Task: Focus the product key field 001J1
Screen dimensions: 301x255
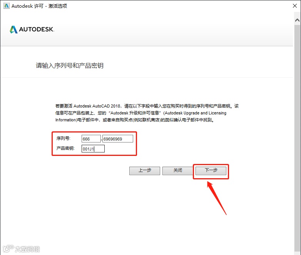Action: click(93, 149)
